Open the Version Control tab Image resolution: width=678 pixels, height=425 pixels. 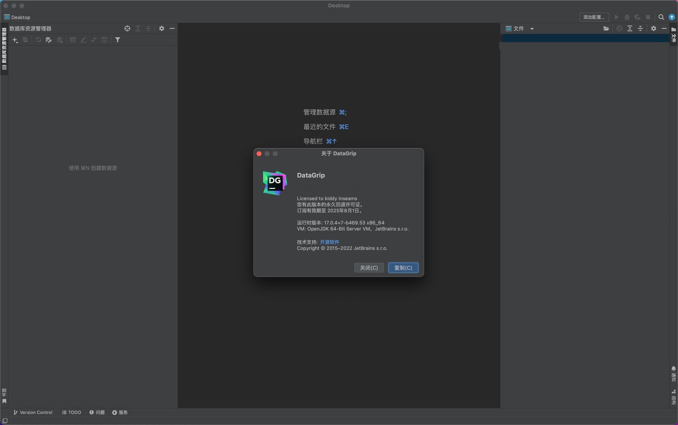33,412
